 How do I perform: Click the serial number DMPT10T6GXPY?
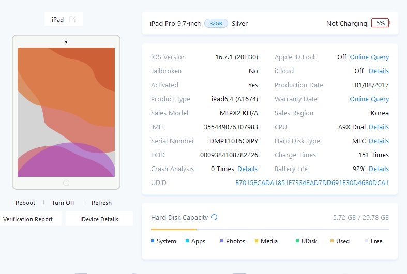[234, 141]
